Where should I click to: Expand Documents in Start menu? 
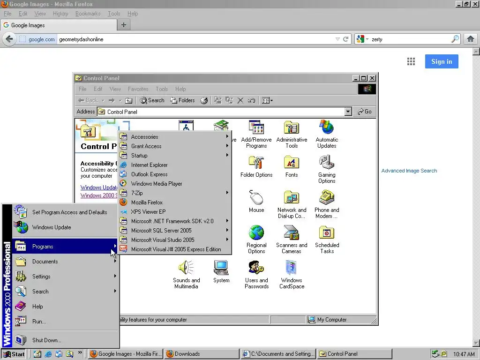(x=65, y=262)
